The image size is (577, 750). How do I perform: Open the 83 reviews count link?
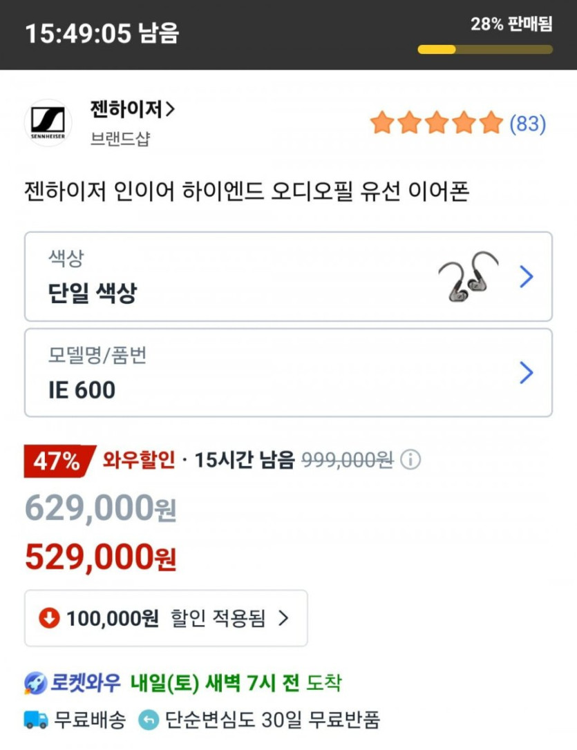[x=527, y=124]
